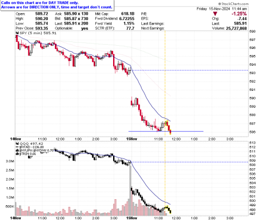Screen dimensions: 261x221
Task: Click the 'EPS:' label
Action: (145, 19)
